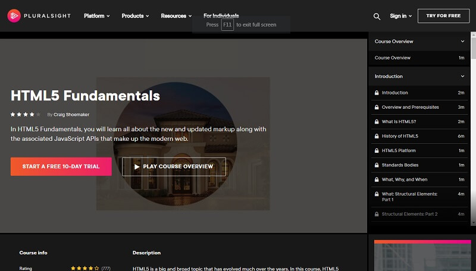Image resolution: width=476 pixels, height=271 pixels.
Task: Click the PLAY COURSE OVERVIEW button
Action: coord(174,166)
